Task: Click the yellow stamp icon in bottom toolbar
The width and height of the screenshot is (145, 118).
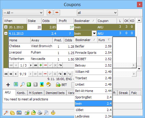Action: (x=53, y=113)
